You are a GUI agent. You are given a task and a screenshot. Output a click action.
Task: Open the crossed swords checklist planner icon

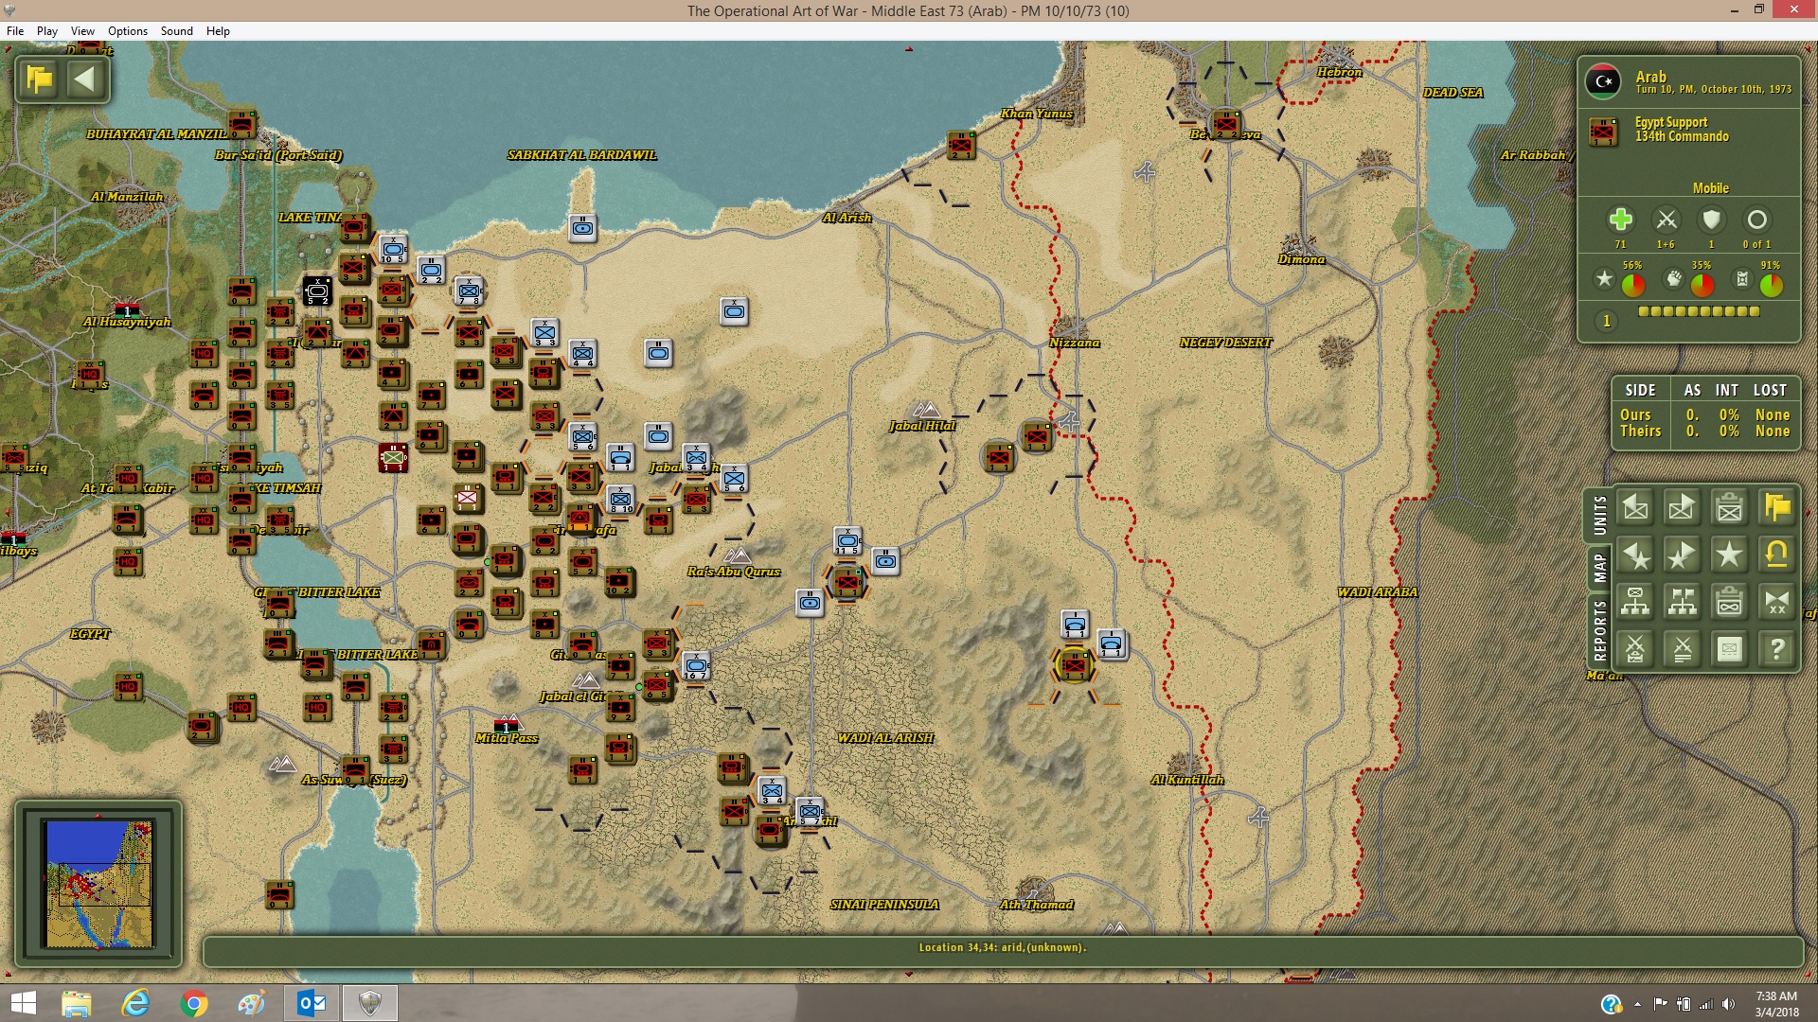1635,650
